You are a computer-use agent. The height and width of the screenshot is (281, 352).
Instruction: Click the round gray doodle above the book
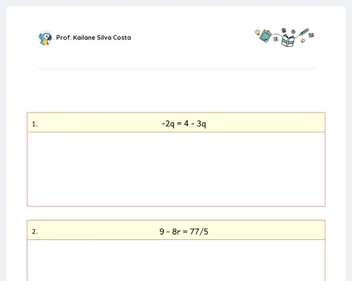[x=293, y=31]
